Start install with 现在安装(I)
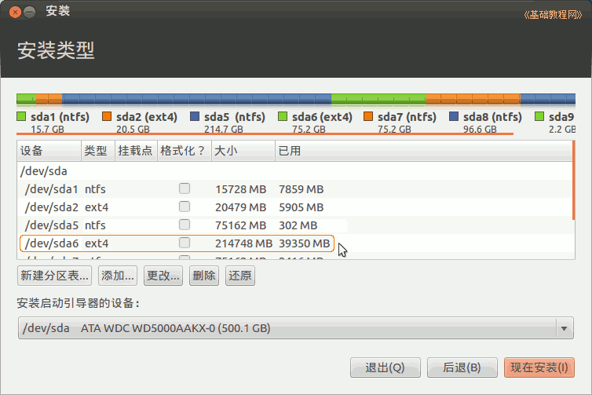Image resolution: width=592 pixels, height=395 pixels. pos(539,368)
